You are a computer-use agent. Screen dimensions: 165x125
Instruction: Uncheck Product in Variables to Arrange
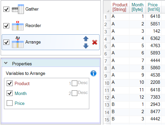tap(10, 83)
